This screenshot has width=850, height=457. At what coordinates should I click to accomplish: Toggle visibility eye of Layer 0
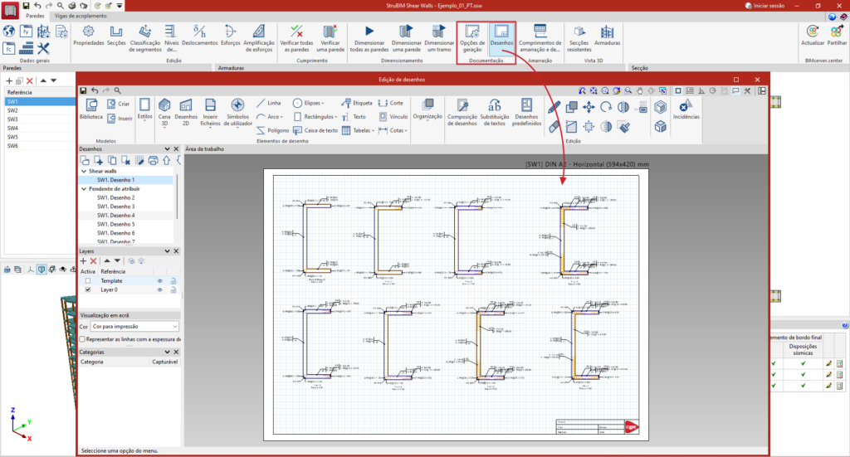coord(160,289)
